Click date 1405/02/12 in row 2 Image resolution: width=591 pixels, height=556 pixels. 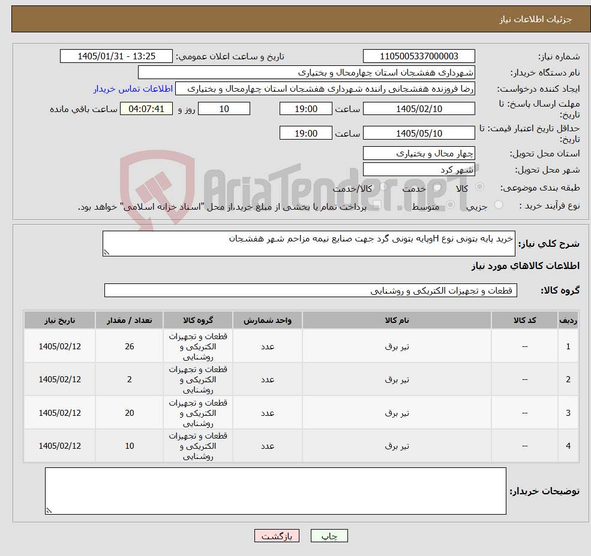pos(59,379)
